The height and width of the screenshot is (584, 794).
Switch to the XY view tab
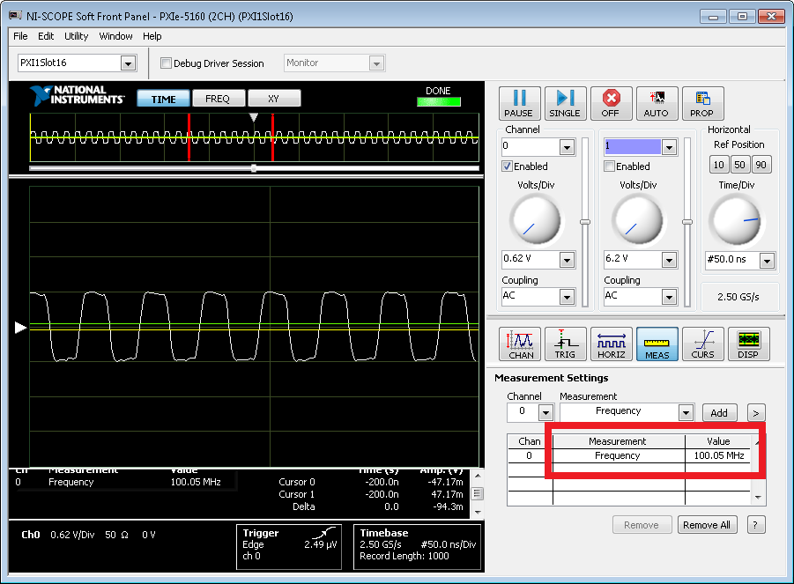[273, 99]
